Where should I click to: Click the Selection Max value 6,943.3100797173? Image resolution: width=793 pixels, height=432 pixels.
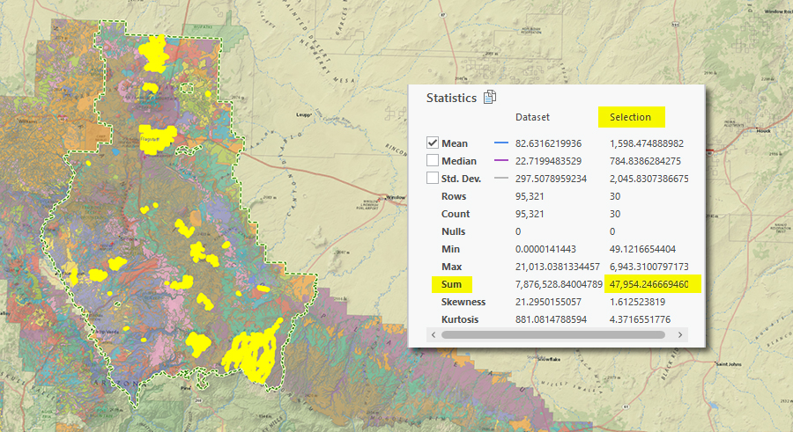click(x=648, y=267)
